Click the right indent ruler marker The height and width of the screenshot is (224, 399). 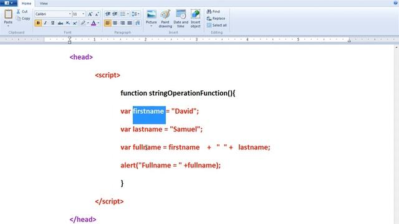pos(349,40)
